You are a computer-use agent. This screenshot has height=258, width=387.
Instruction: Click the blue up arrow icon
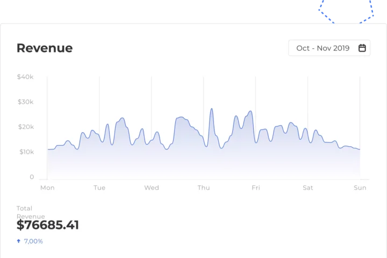(19, 241)
